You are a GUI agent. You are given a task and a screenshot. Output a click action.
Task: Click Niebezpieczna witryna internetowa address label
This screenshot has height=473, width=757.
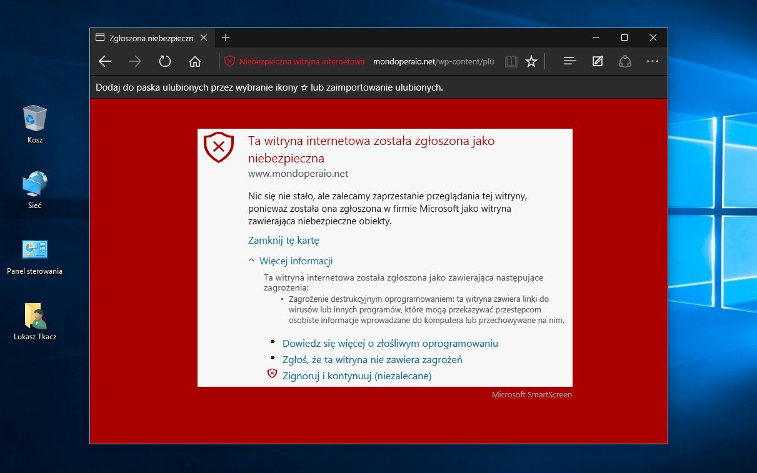pyautogui.click(x=302, y=61)
